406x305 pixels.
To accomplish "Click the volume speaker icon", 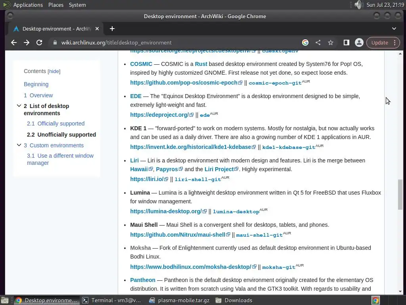I will 358,5.
